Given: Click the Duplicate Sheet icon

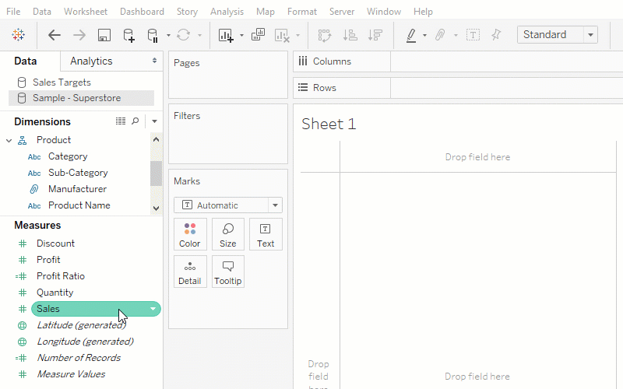Looking at the screenshot, I should pyautogui.click(x=259, y=35).
